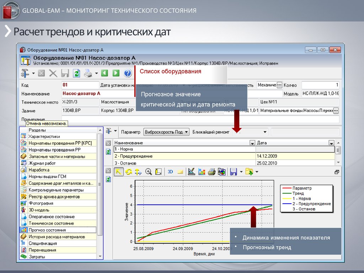Expand the Ближайший ремонт dropdown
The width and height of the screenshot is (364, 273).
pos(265,132)
